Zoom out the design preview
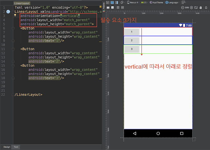 tap(182, 8)
